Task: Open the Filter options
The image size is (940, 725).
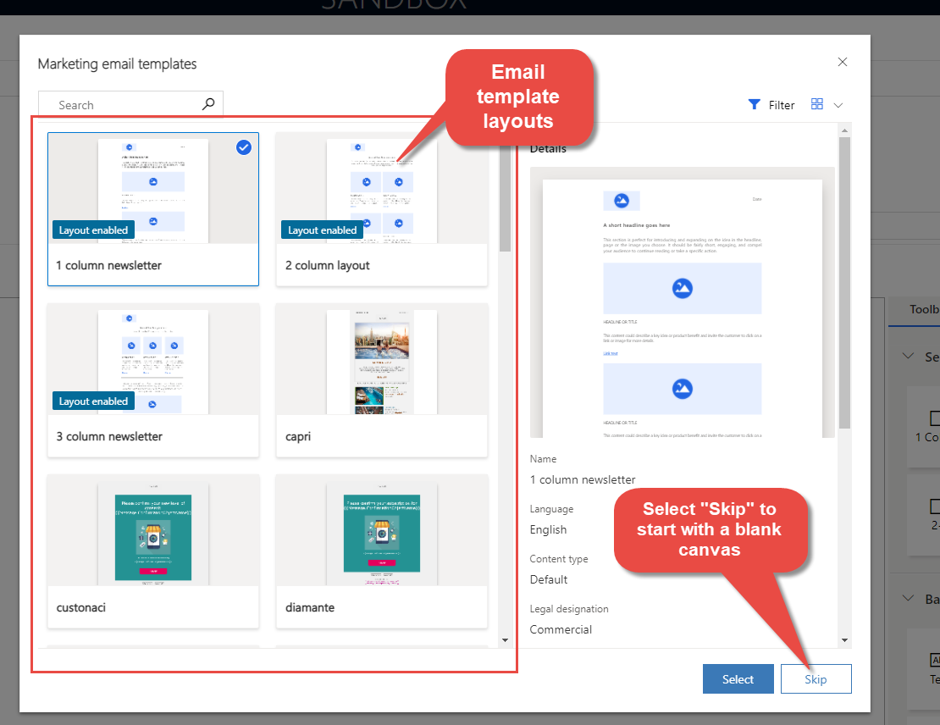Action: 771,104
